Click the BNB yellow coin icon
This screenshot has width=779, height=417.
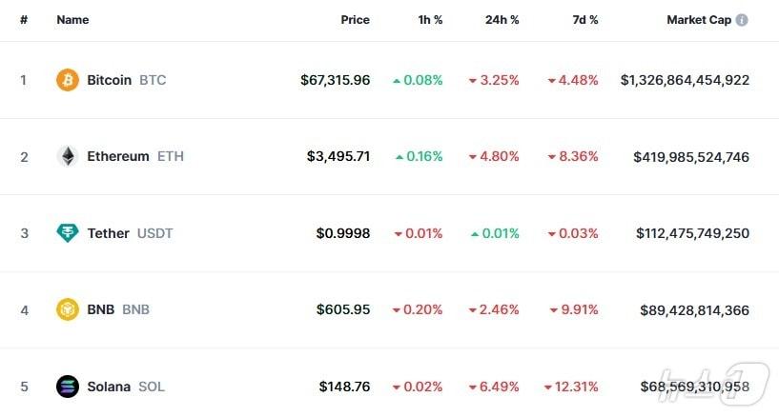(x=68, y=309)
